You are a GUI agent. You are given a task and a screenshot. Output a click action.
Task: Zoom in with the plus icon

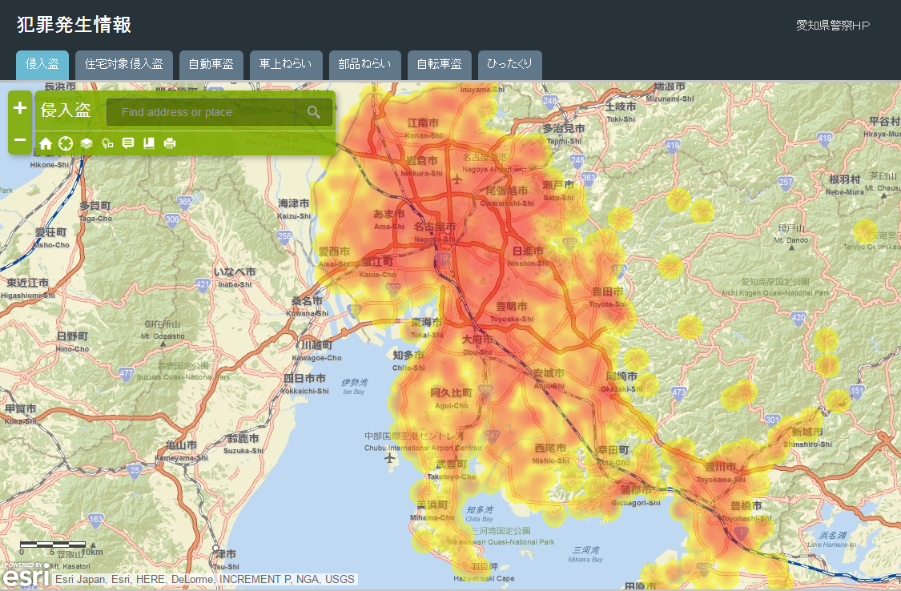(x=19, y=107)
